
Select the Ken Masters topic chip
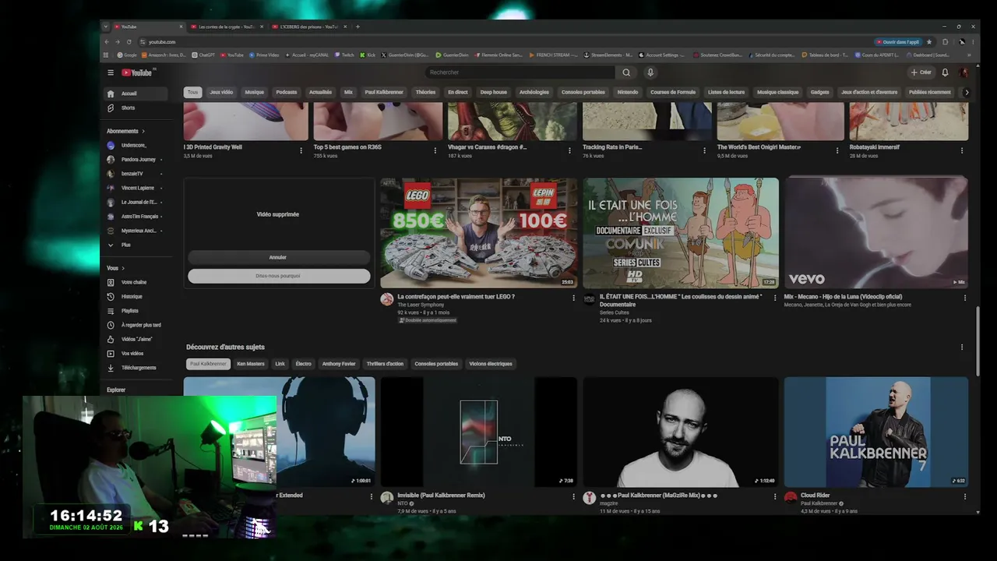(x=251, y=364)
